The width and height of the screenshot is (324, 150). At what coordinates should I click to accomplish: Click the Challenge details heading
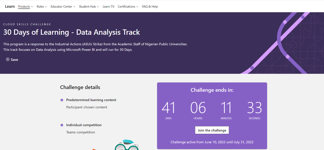80,87
